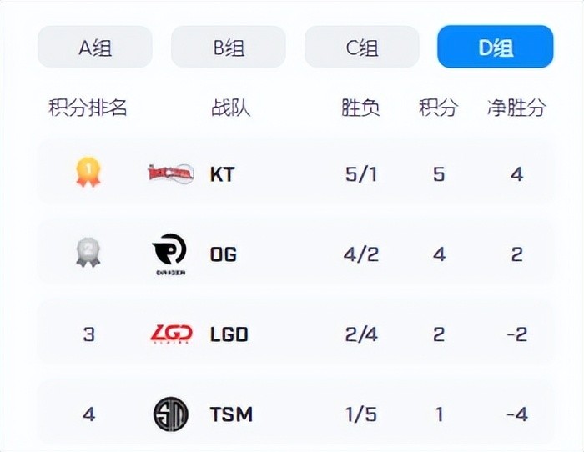Click the 净胜分 column header
Image resolution: width=584 pixels, height=452 pixels.
[x=517, y=108]
